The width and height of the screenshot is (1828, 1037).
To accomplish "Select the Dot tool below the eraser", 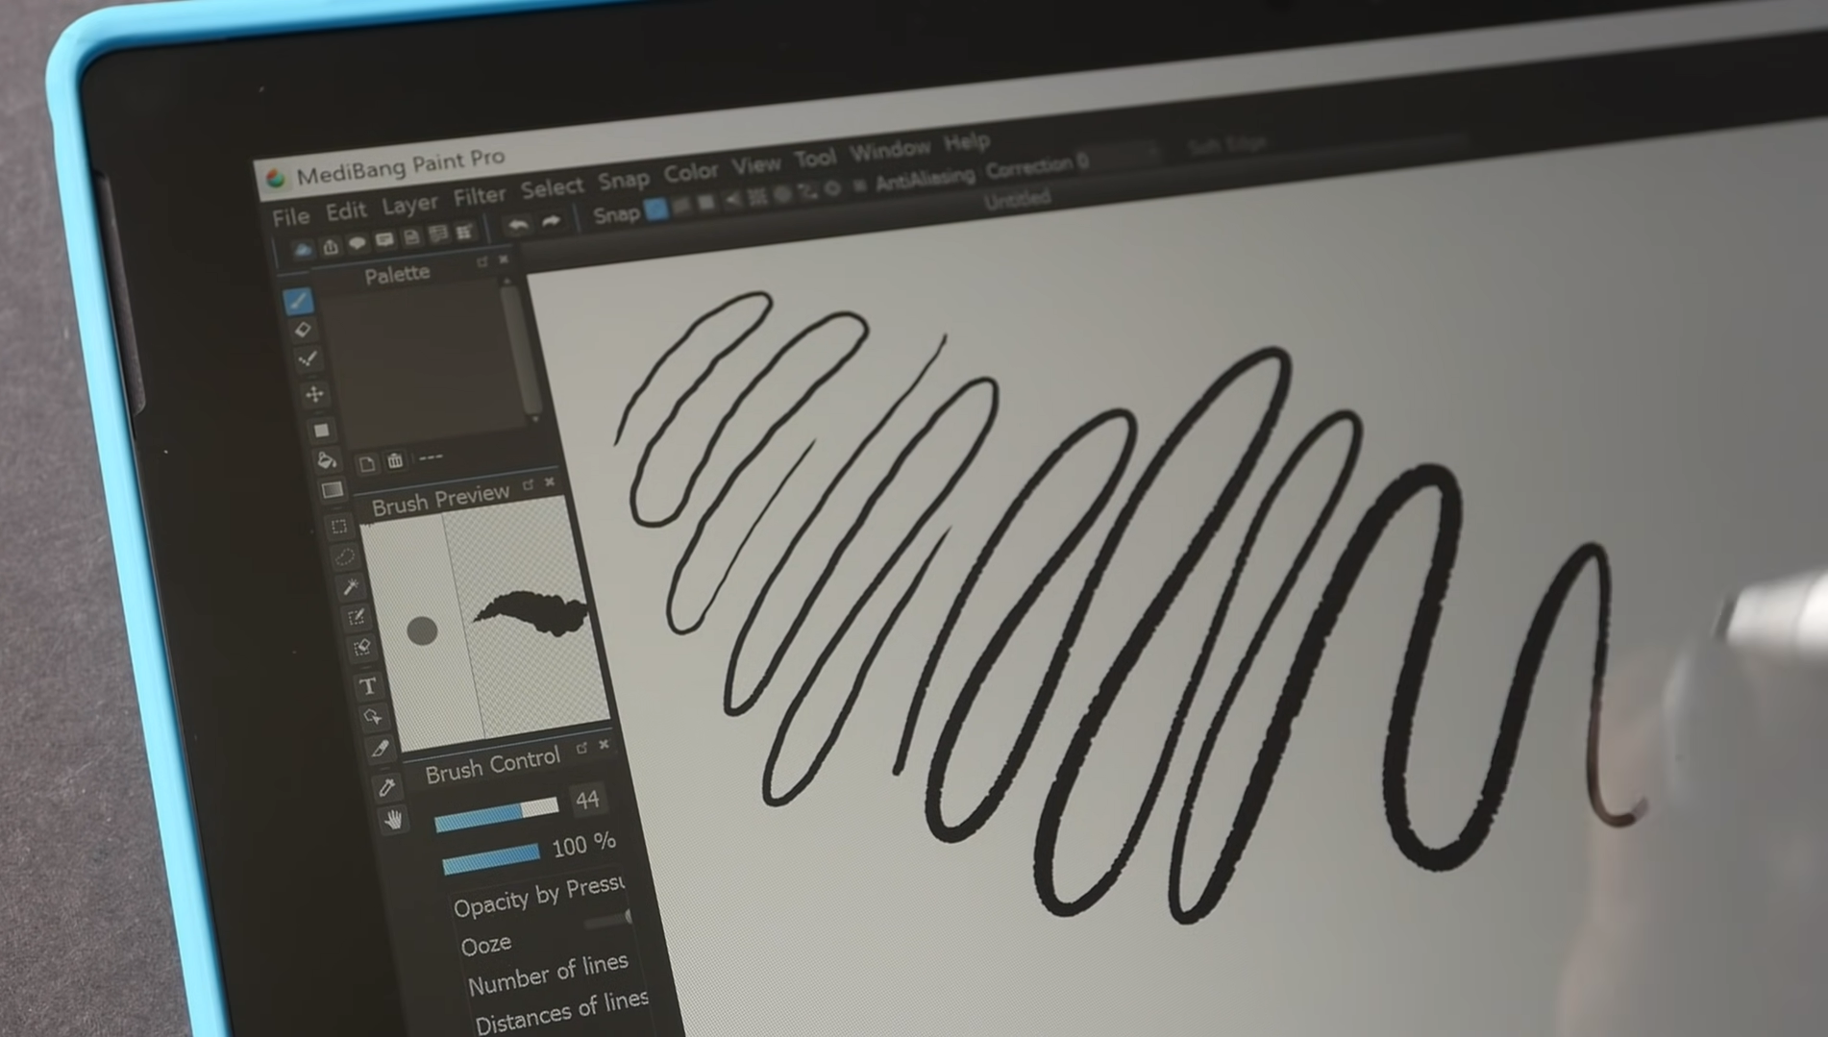I will [x=309, y=360].
